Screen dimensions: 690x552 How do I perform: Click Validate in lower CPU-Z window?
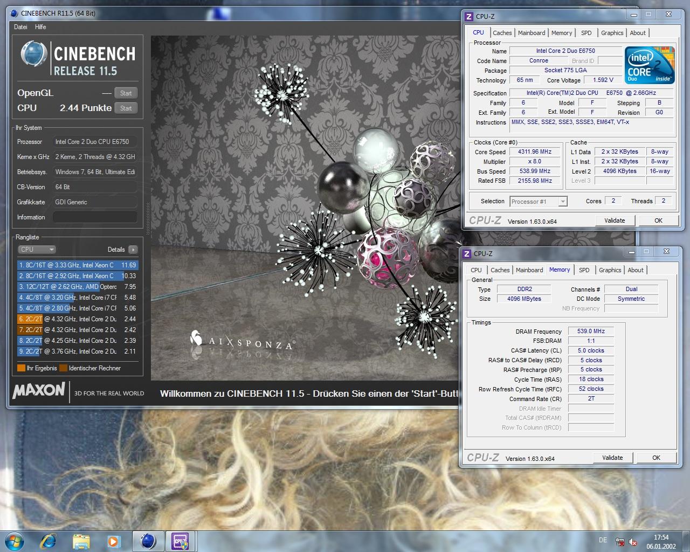point(612,458)
